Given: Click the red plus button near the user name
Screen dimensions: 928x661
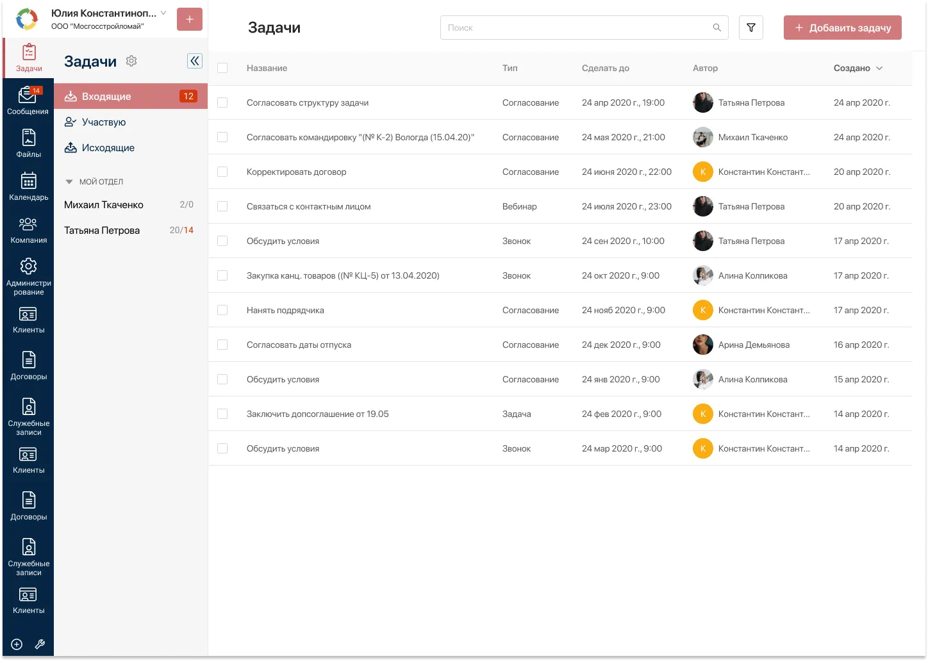Looking at the screenshot, I should pos(190,19).
